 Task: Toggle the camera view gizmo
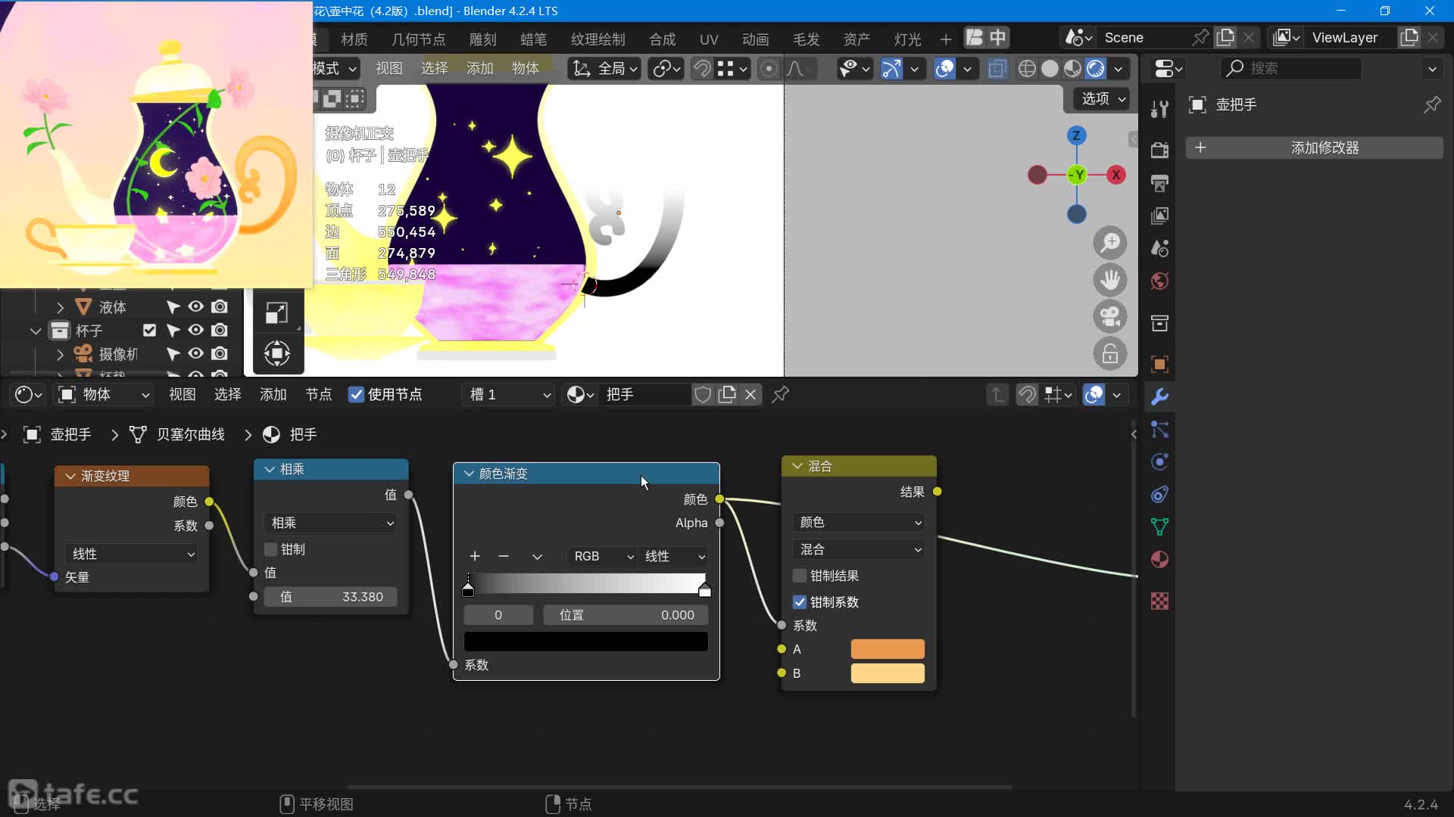click(1110, 316)
